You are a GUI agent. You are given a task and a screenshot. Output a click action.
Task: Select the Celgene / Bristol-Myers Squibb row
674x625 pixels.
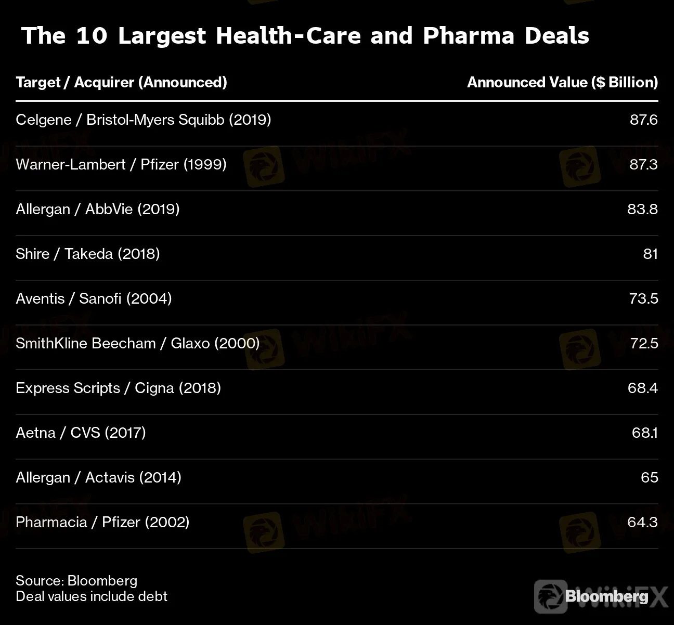click(144, 120)
